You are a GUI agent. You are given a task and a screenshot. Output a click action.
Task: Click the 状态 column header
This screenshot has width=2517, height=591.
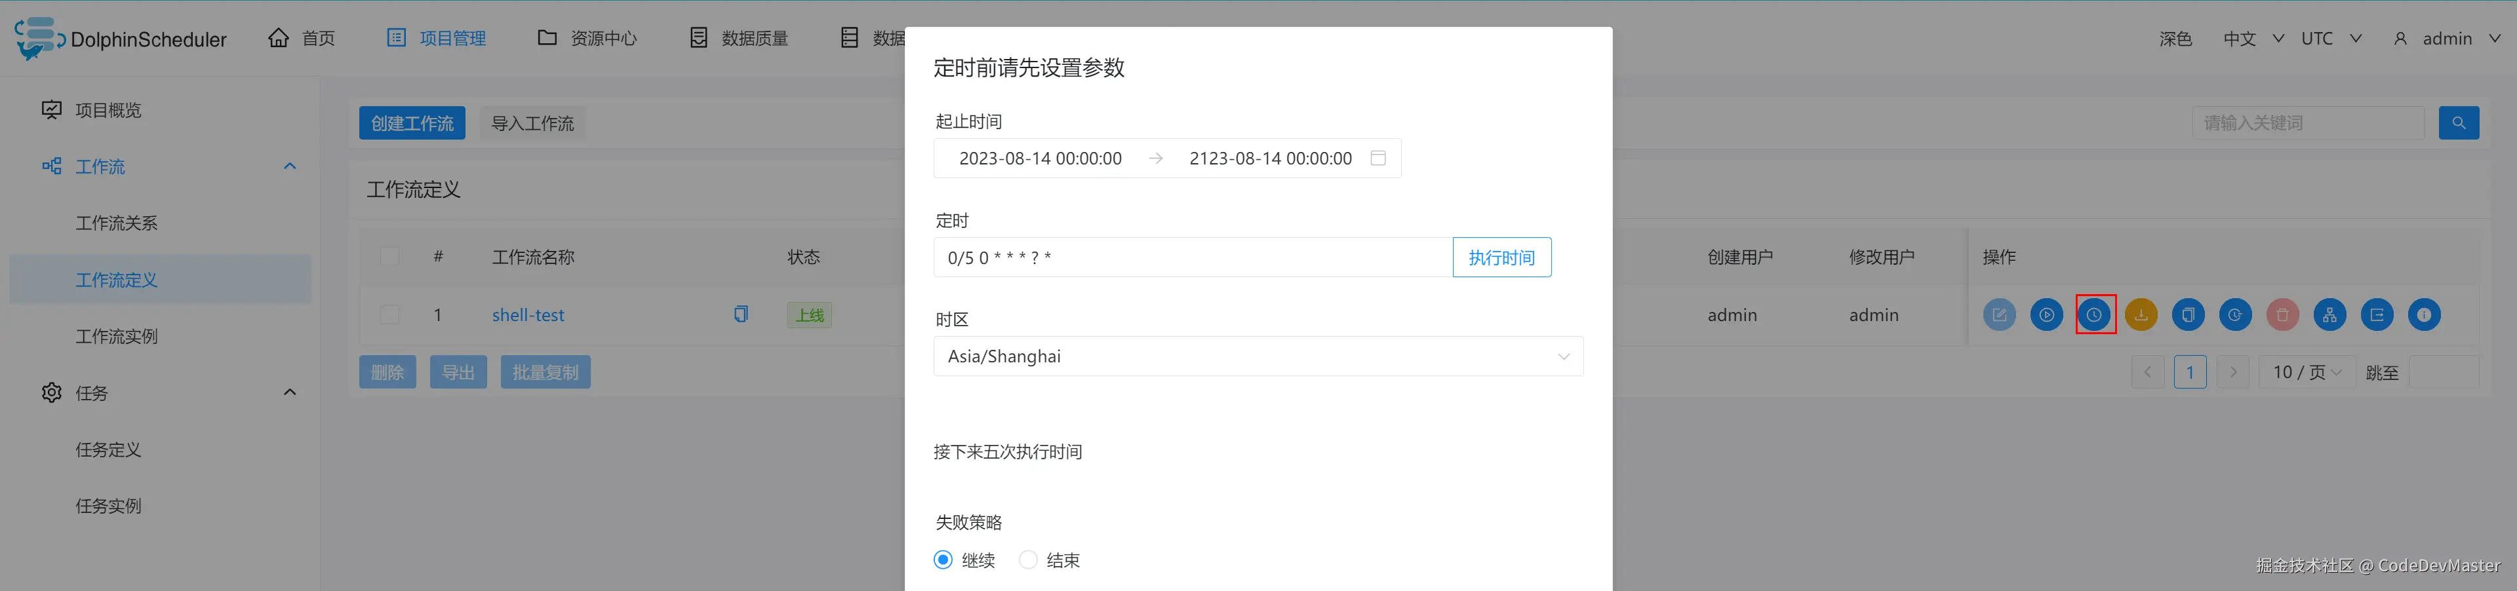tap(804, 257)
